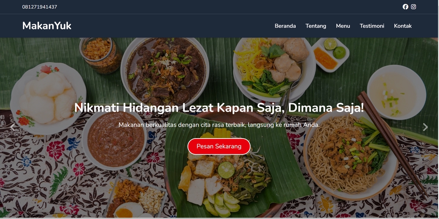
Task: Click the small dish with lime halves
Action: (x=330, y=54)
